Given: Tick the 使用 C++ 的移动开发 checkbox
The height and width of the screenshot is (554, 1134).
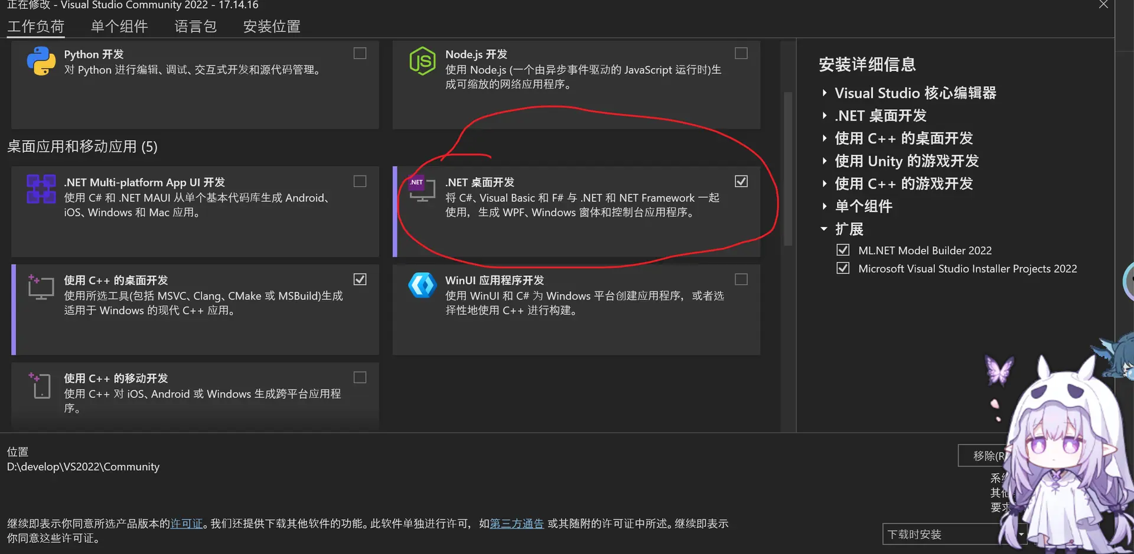Looking at the screenshot, I should [x=360, y=377].
